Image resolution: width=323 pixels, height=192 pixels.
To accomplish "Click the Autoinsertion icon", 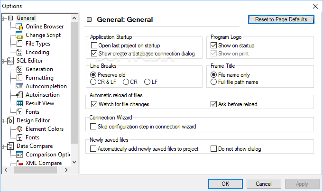I will click(x=19, y=95).
